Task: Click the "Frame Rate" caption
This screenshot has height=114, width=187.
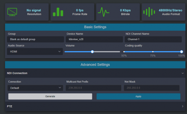Action: tap(80, 14)
